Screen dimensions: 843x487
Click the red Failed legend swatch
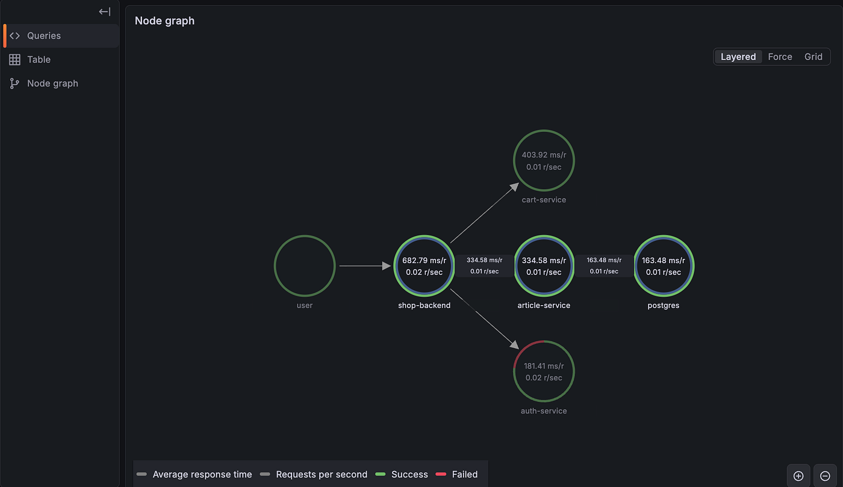pyautogui.click(x=441, y=474)
